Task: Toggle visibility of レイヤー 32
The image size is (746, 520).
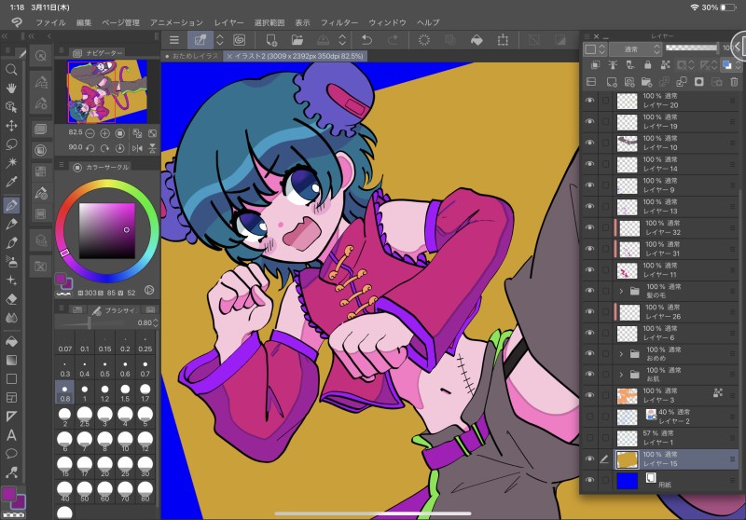Action: pyautogui.click(x=590, y=227)
